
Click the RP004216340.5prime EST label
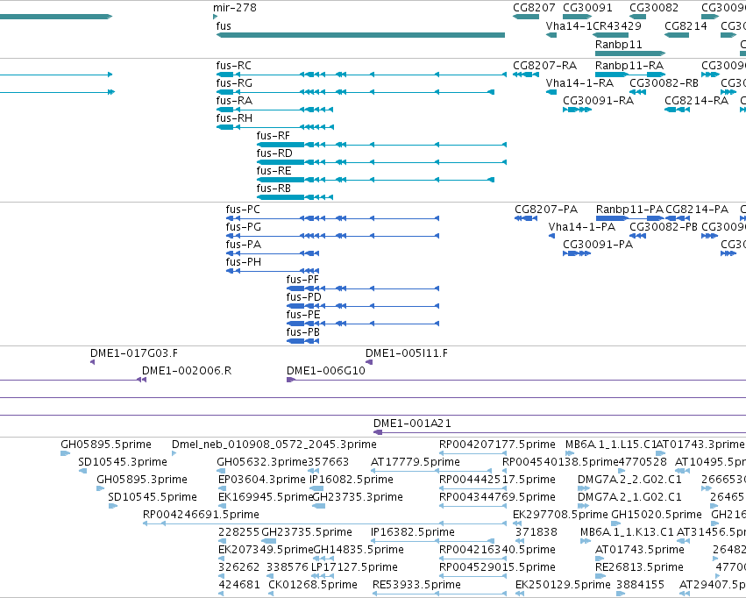pyautogui.click(x=497, y=550)
